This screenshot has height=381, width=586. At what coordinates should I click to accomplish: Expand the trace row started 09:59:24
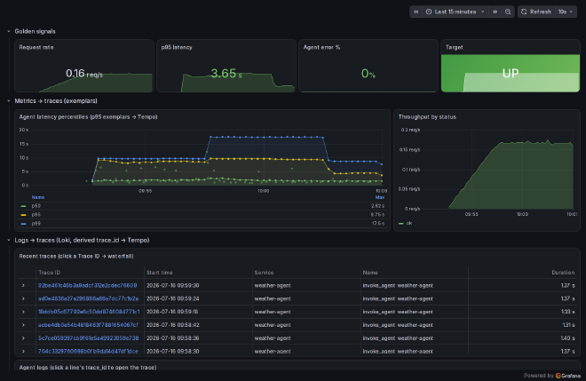23,298
